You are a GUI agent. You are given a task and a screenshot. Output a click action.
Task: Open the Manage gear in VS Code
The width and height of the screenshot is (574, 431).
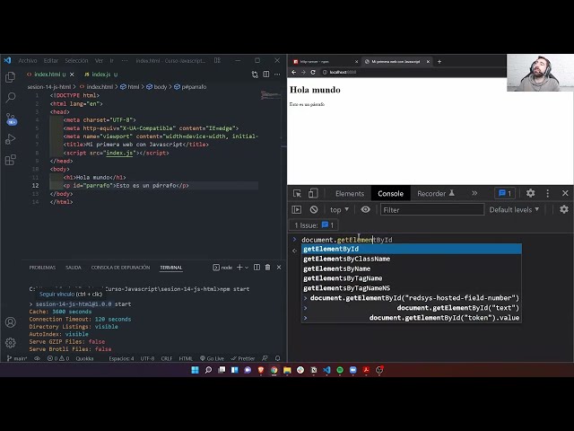[10, 343]
